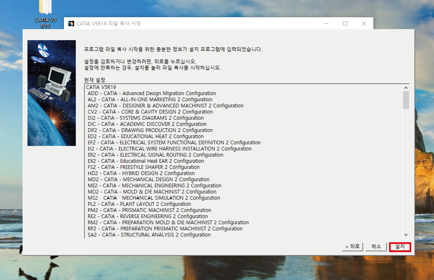Open the CATIA V5 R19 desktop folder
Viewport: 434px width, 280px height.
tap(45, 14)
